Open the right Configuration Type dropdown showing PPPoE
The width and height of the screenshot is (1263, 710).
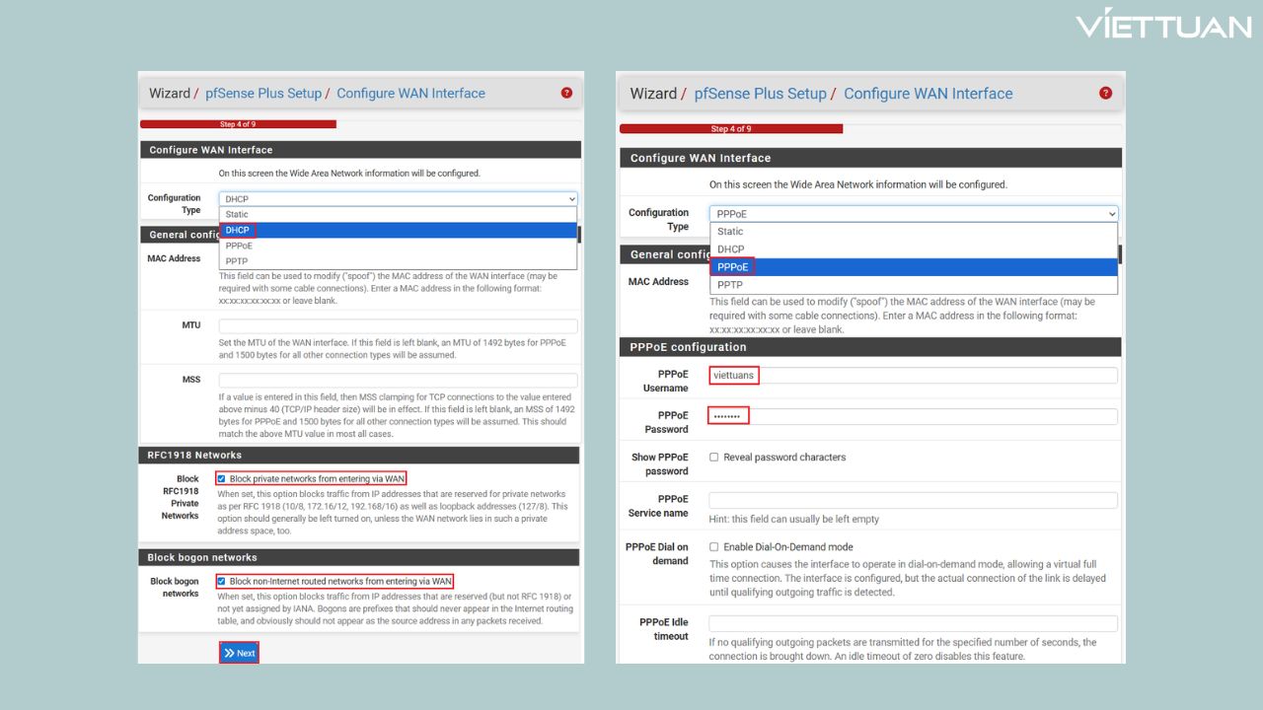(913, 214)
